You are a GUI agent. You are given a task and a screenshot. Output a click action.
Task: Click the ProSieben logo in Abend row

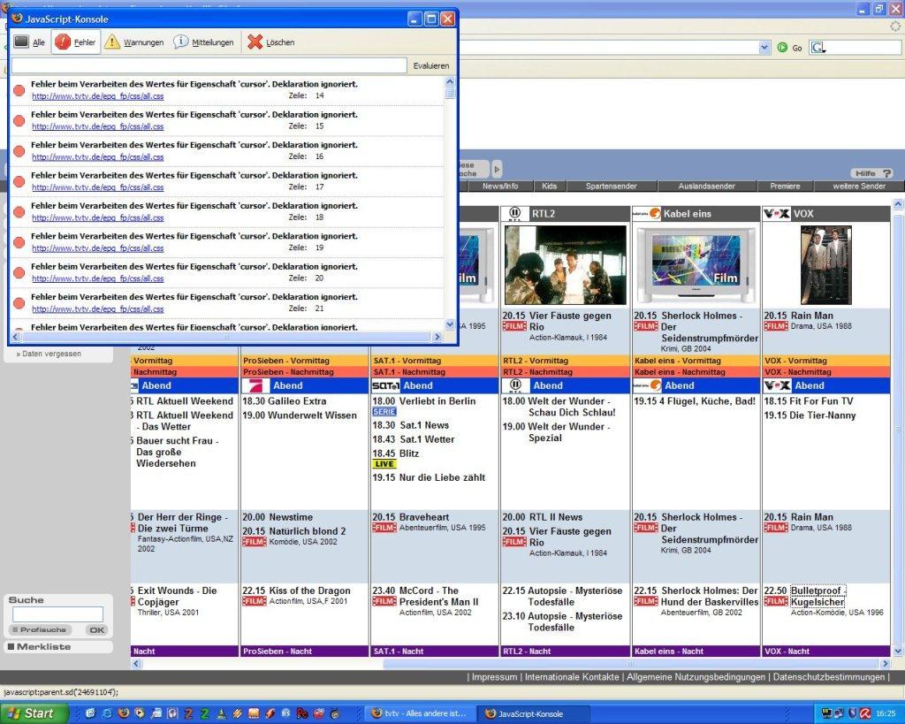[255, 385]
